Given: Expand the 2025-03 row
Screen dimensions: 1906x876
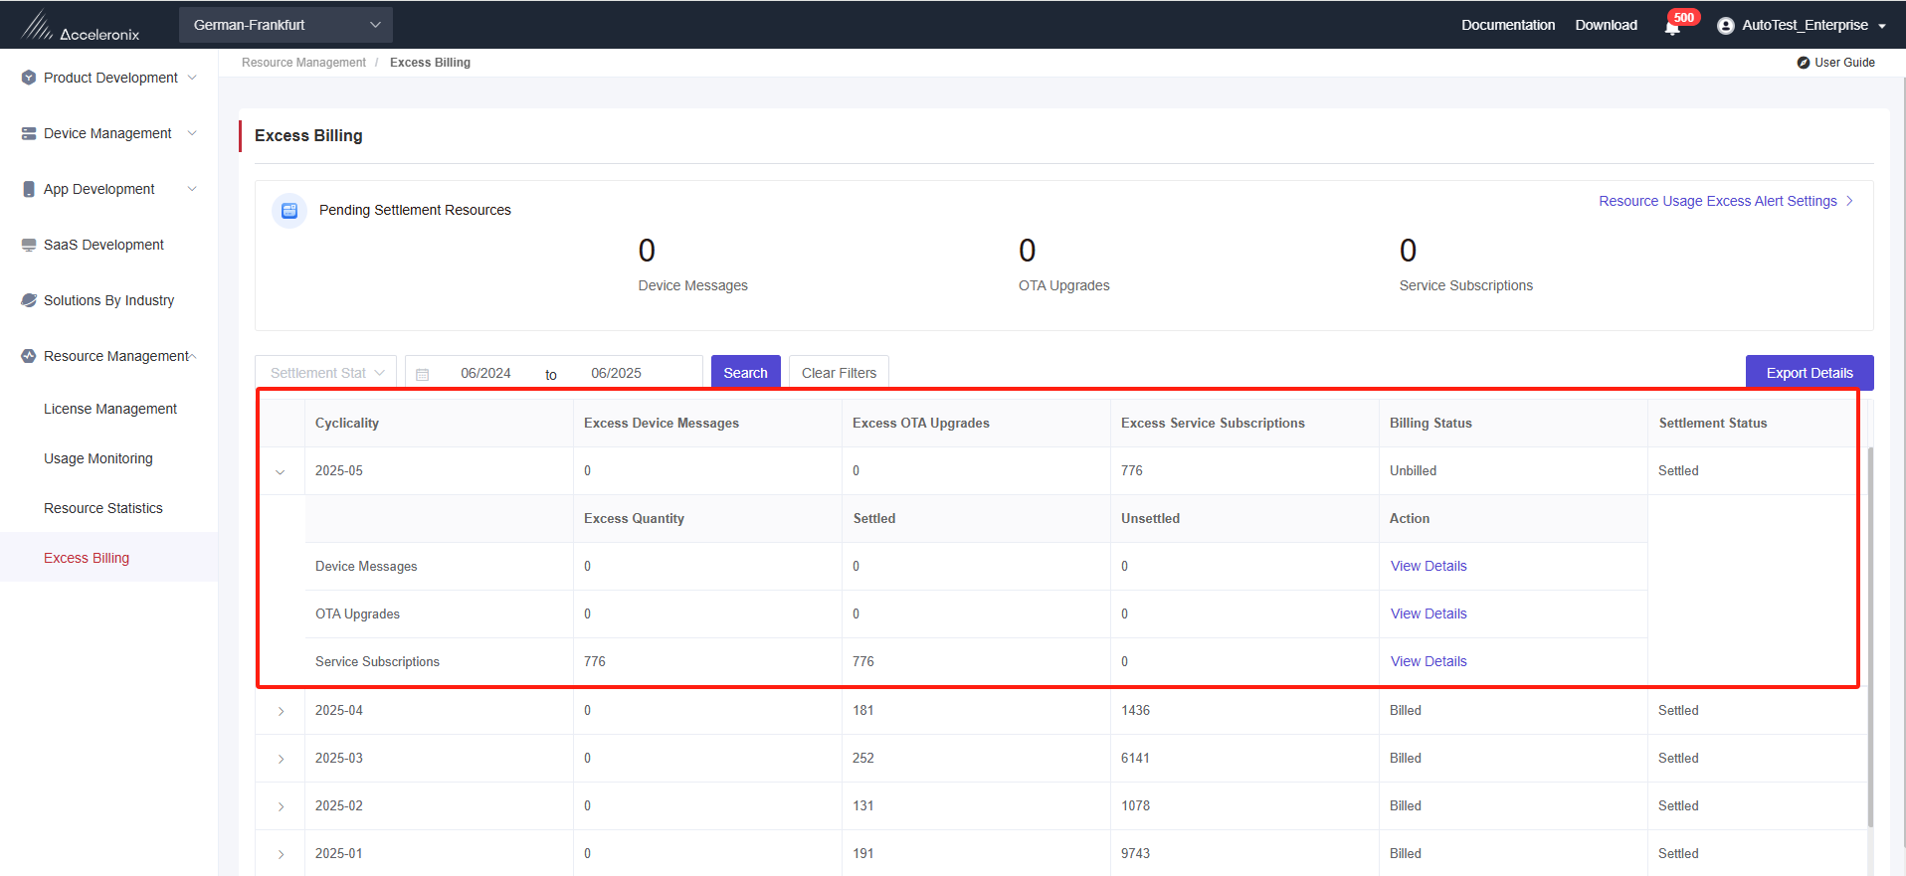Looking at the screenshot, I should pos(281,759).
